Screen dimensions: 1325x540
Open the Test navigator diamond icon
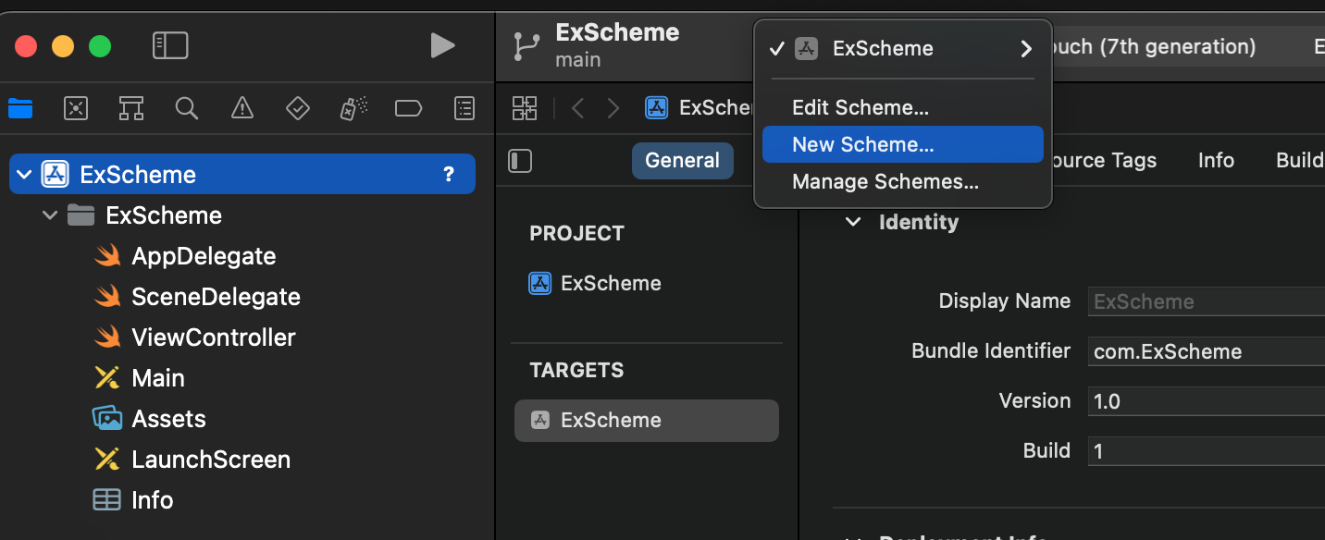click(x=298, y=109)
